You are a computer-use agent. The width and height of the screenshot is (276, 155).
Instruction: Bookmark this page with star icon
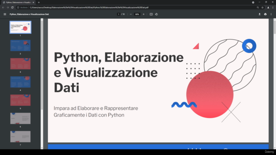[263, 8]
